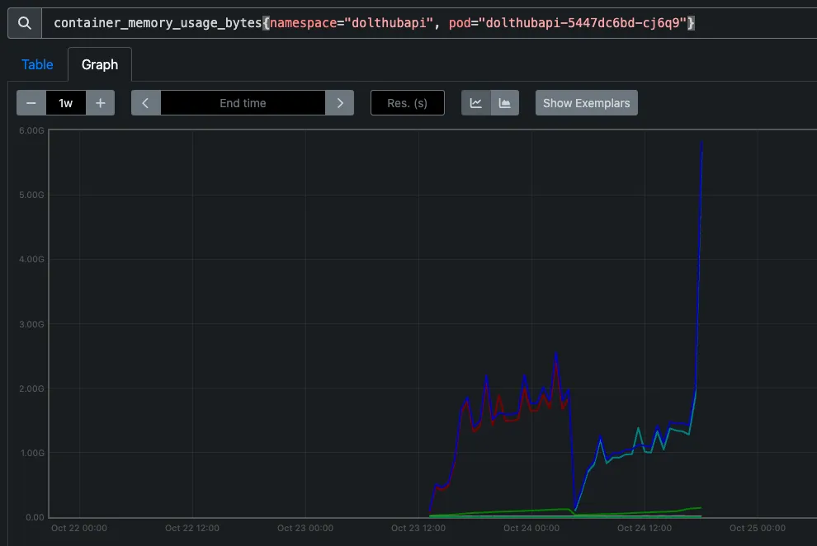Toggle to stacked chart rendering mode
This screenshot has width=817, height=546.
(x=505, y=102)
